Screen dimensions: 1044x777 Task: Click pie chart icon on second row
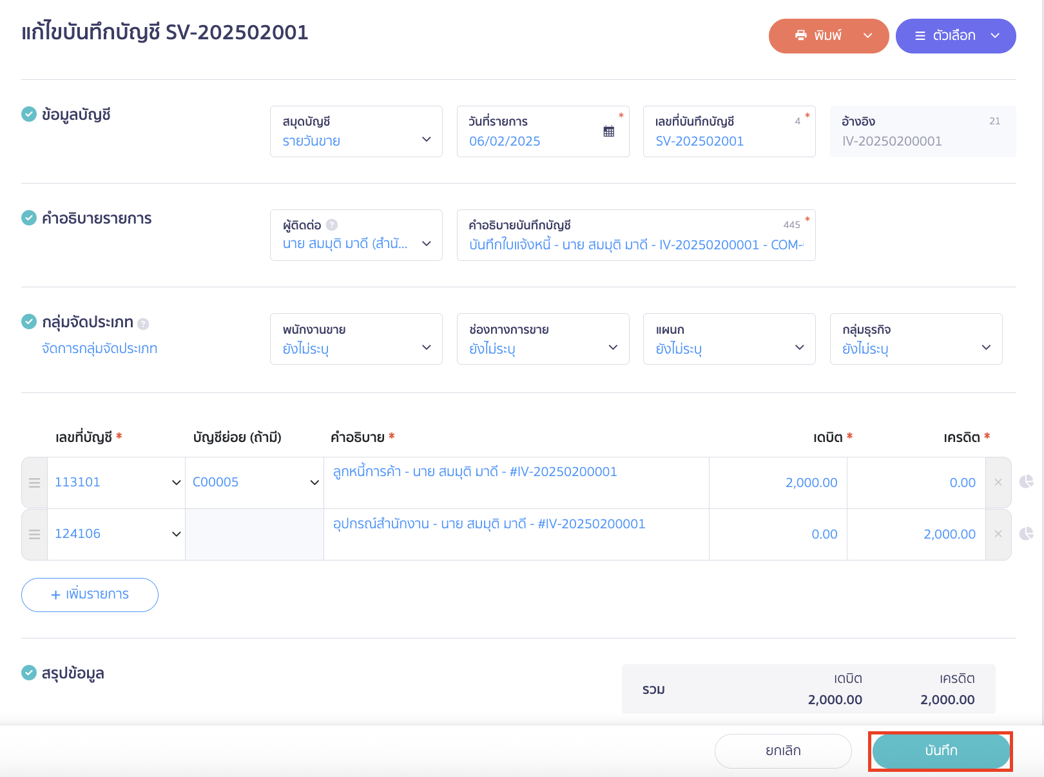[1026, 533]
